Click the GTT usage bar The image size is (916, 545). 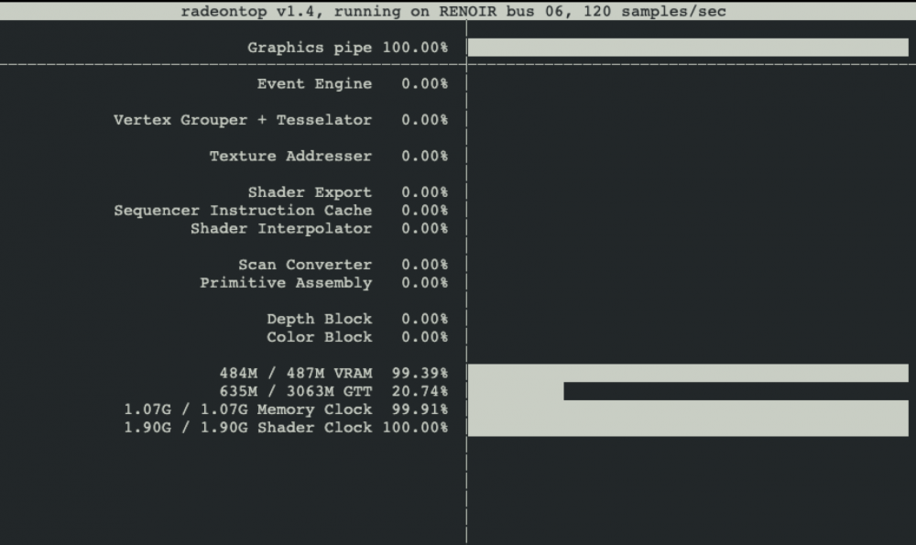pyautogui.click(x=516, y=391)
